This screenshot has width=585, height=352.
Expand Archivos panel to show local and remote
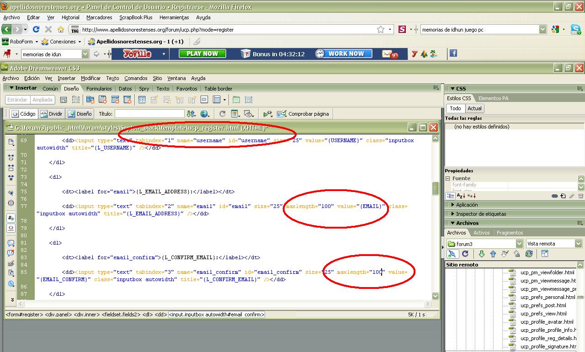545,254
